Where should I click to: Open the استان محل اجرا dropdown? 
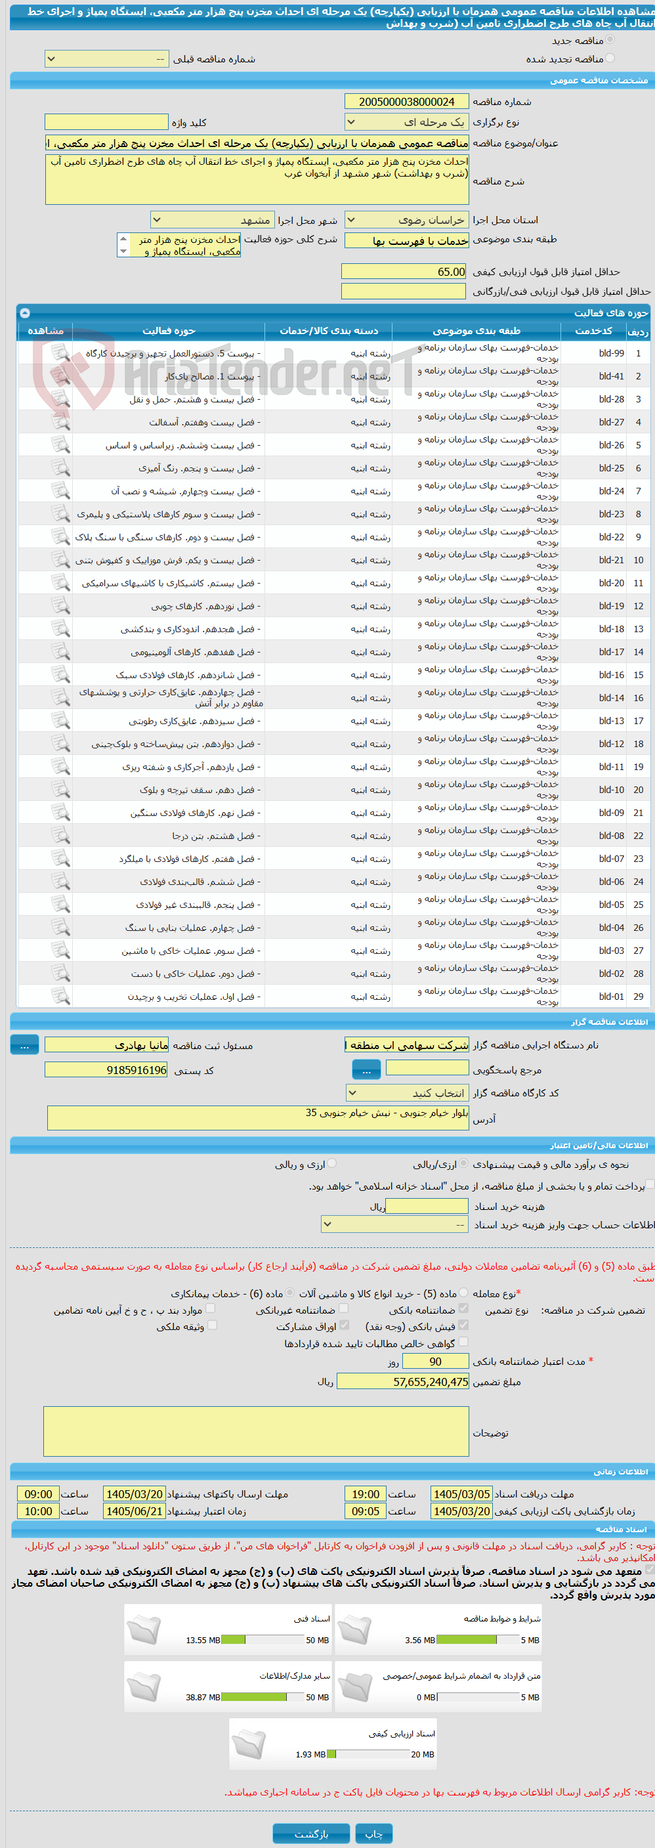tap(407, 219)
